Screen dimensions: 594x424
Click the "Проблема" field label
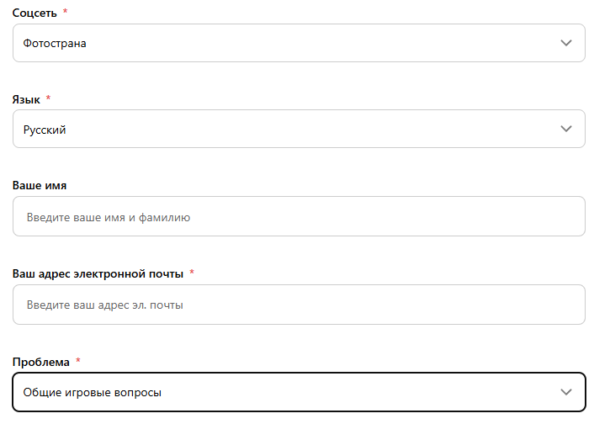40,361
